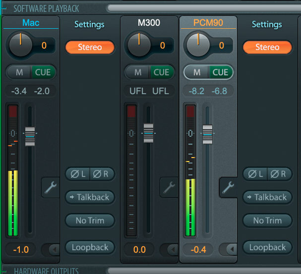Enable Talkback in PCM90 settings
The image size is (301, 274).
click(x=267, y=197)
